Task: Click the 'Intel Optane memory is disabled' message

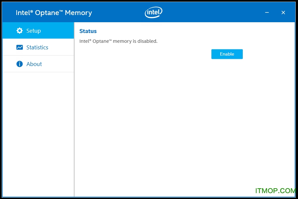Action: 118,41
